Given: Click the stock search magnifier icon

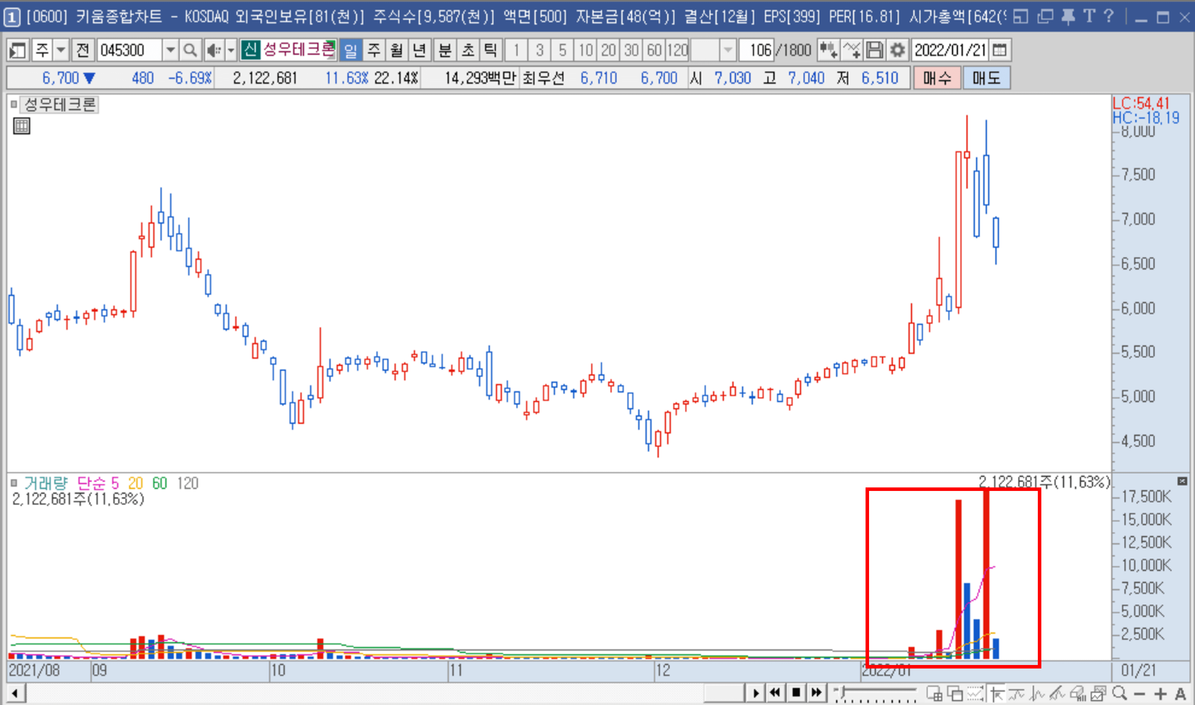Looking at the screenshot, I should (x=190, y=50).
